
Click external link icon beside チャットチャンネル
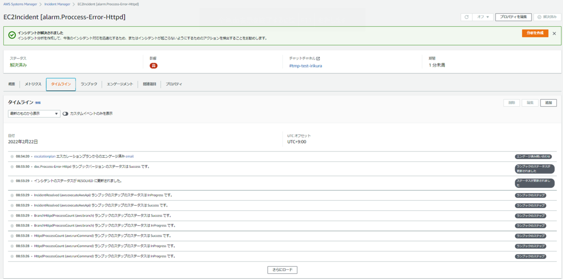coord(318,58)
